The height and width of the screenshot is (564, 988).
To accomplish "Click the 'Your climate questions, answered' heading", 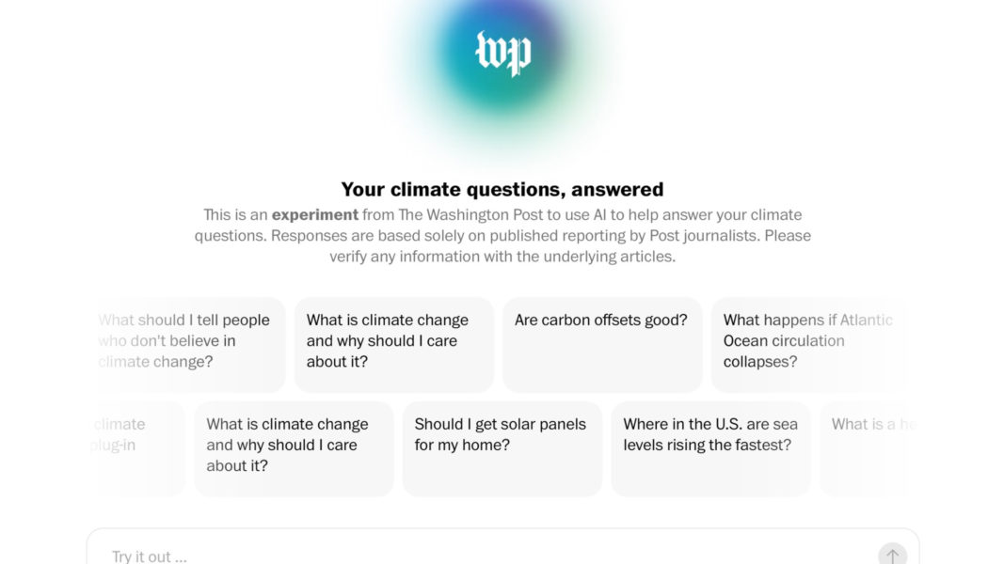I will (x=502, y=190).
